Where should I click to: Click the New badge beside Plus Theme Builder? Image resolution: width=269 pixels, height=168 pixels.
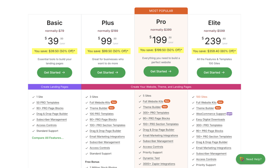(111, 108)
